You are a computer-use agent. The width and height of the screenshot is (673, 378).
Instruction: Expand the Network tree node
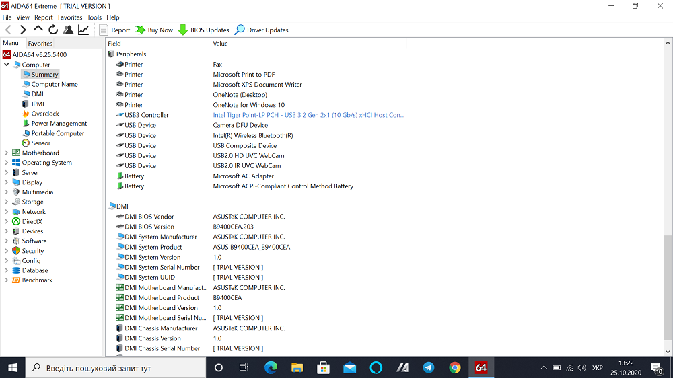tap(7, 211)
